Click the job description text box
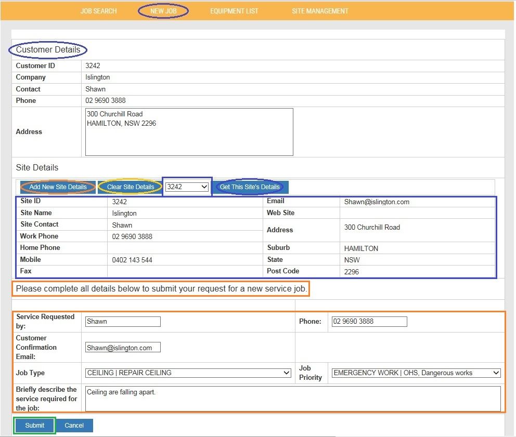516x437 pixels. pos(293,399)
